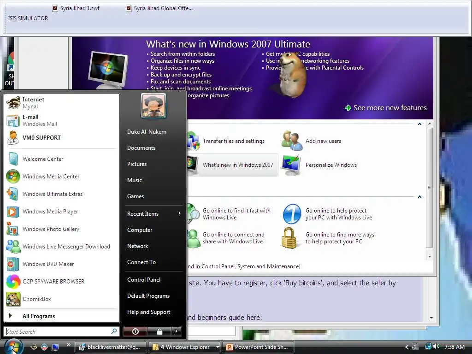
Task: Launch Windows Mail E-mail entry
Action: pyautogui.click(x=62, y=120)
